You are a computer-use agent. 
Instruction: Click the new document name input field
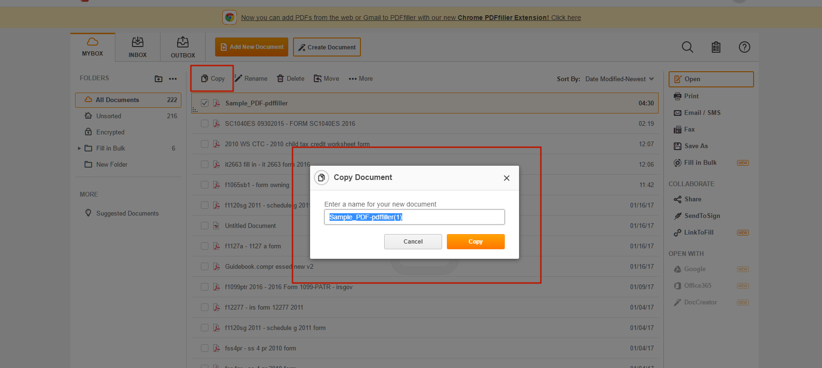(415, 217)
